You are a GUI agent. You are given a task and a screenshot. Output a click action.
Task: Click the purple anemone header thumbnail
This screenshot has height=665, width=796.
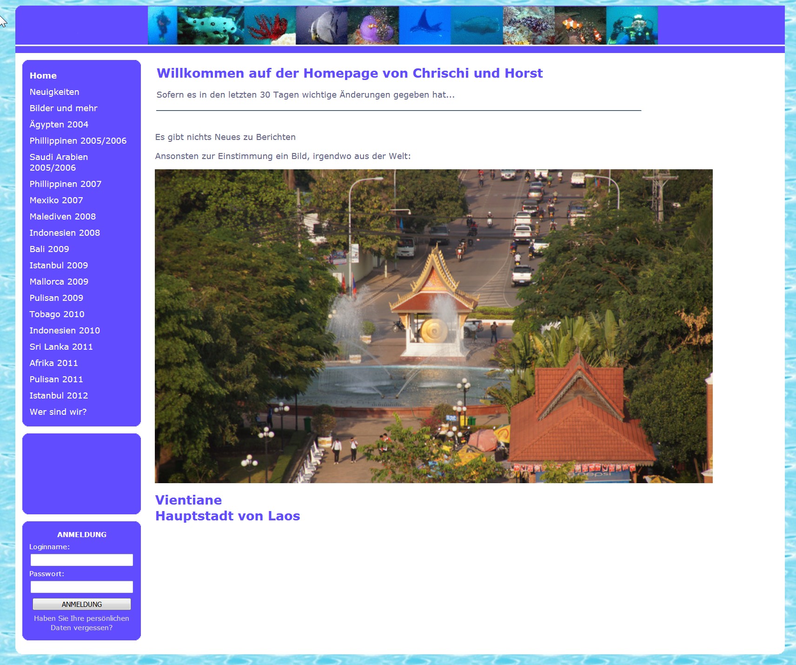[373, 26]
